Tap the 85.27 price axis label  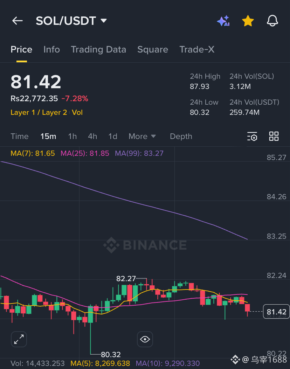pyautogui.click(x=277, y=158)
